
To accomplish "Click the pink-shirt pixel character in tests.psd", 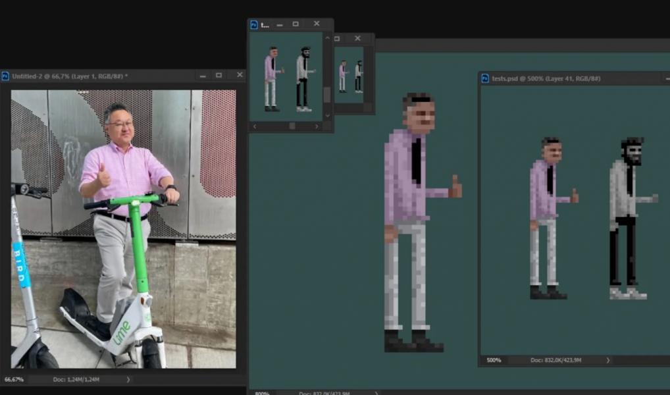I will click(x=554, y=218).
